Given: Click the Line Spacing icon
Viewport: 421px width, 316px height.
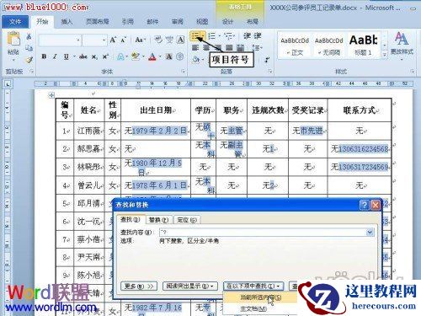Looking at the screenshot, I should [257, 48].
